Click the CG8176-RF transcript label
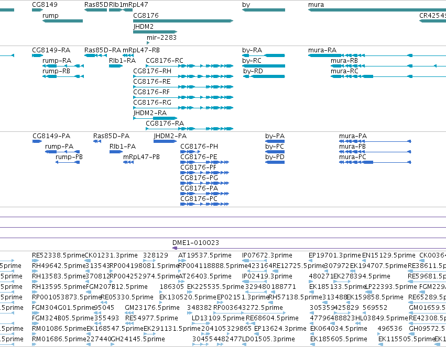The image size is (446, 347). point(151,92)
